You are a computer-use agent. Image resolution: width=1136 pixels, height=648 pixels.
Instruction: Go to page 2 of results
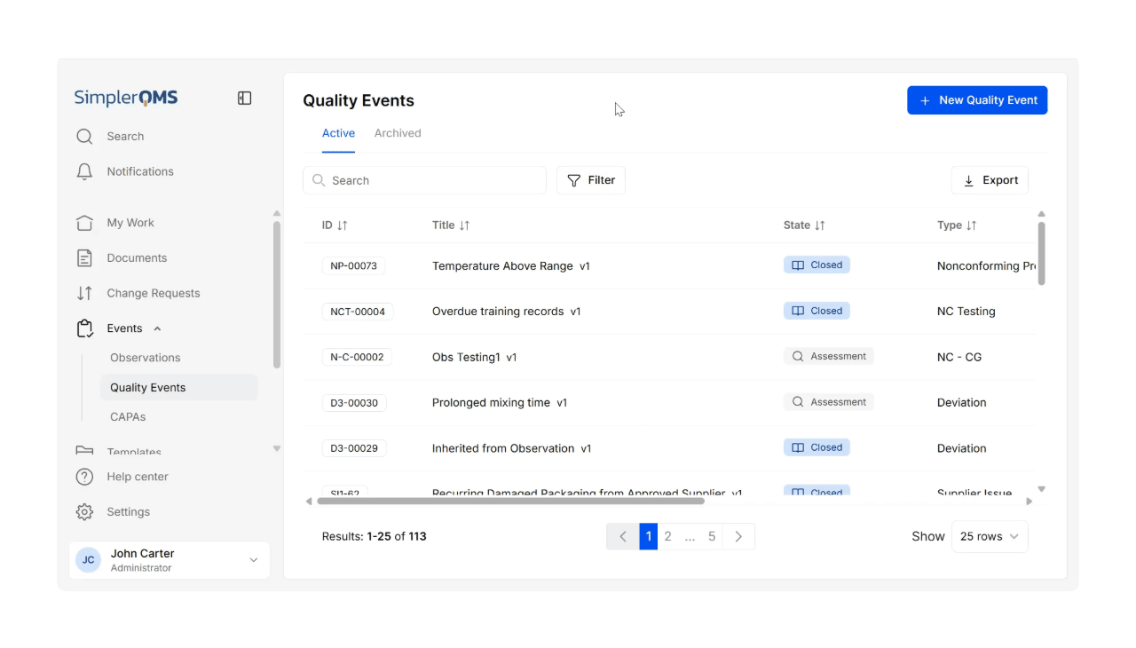pyautogui.click(x=667, y=536)
